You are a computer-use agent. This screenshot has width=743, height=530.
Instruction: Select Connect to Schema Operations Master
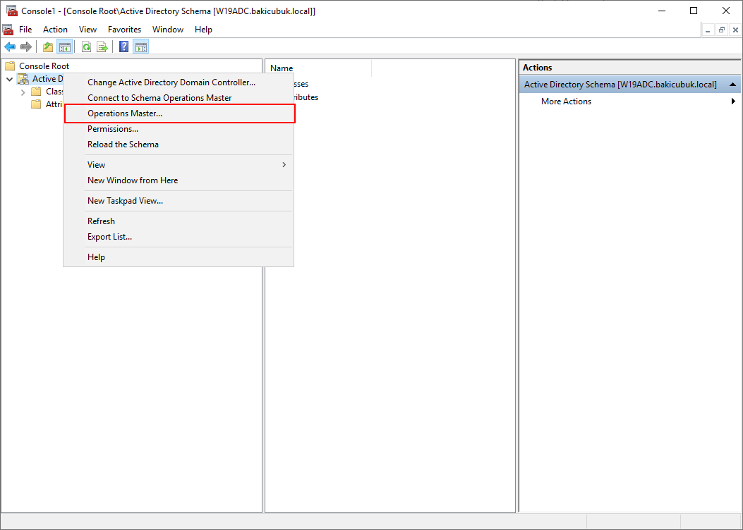[x=179, y=98]
